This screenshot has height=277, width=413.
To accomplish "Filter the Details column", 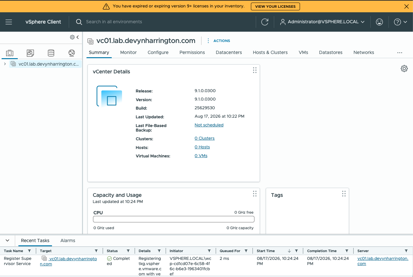I will point(159,251).
